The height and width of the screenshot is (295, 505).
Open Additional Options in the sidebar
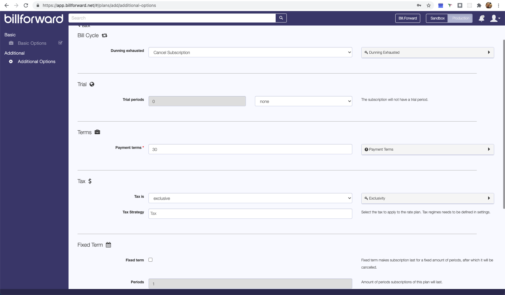(36, 62)
